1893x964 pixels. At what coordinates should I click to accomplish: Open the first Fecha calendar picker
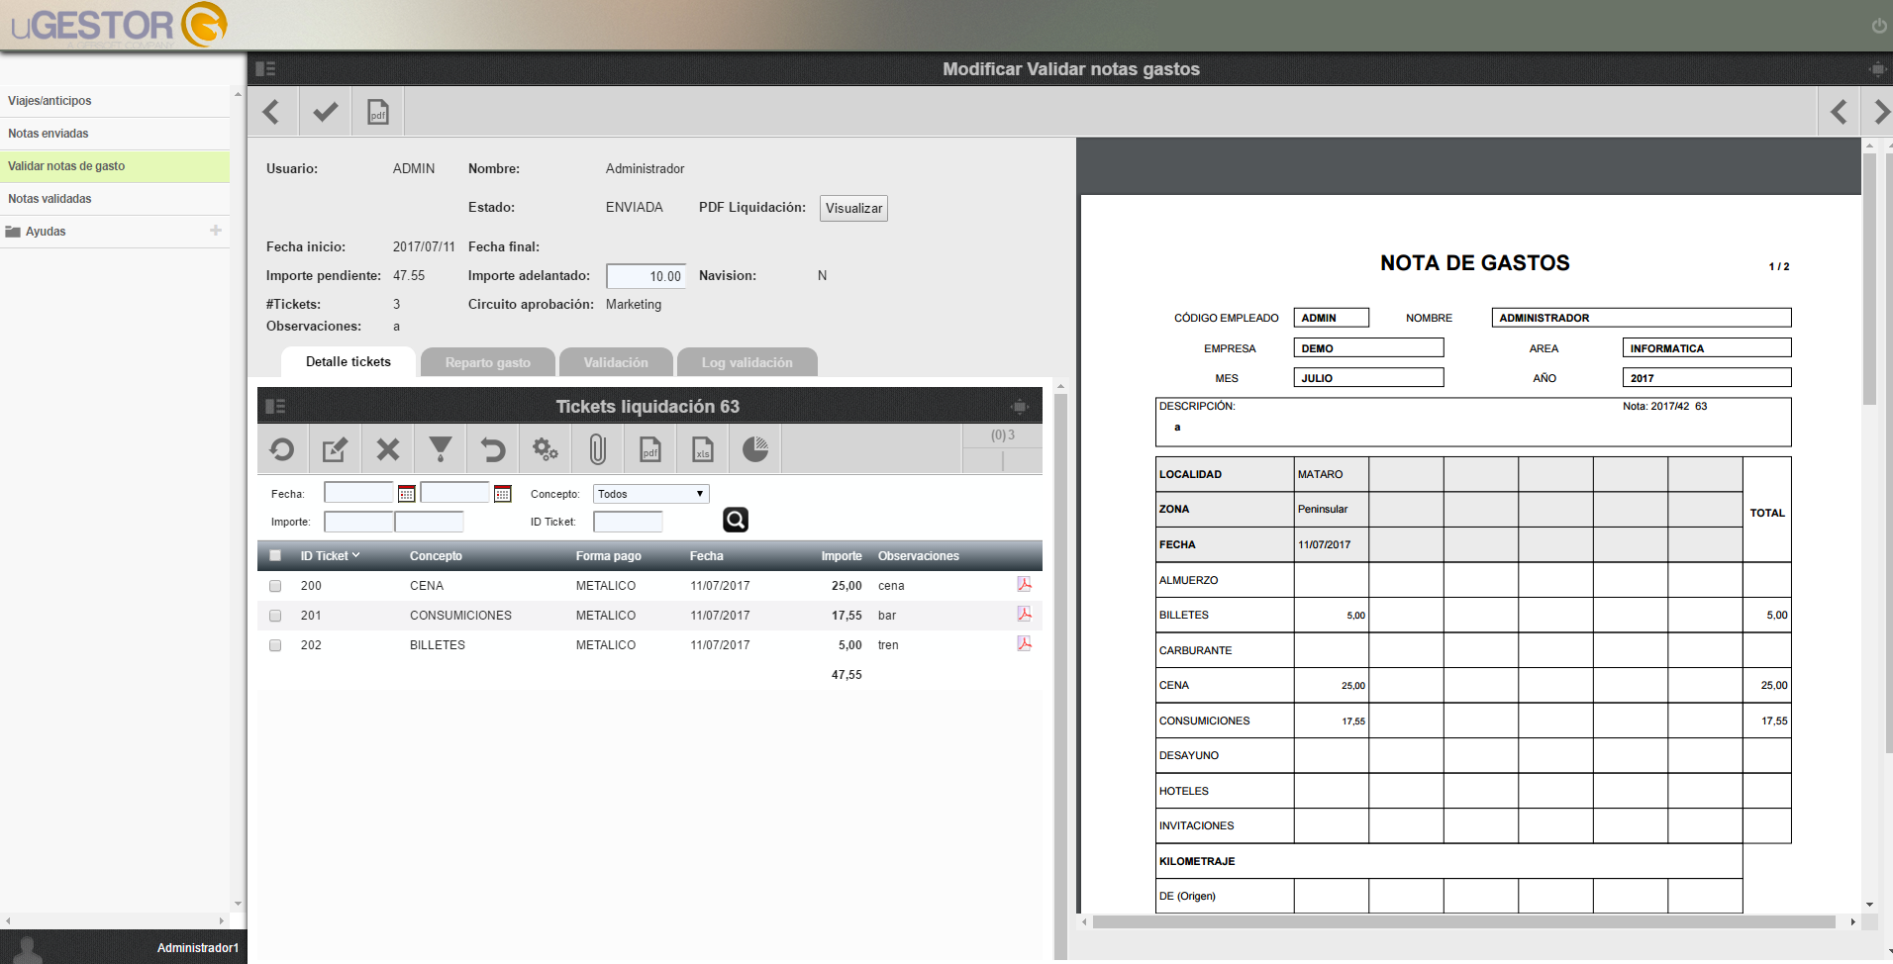click(406, 493)
